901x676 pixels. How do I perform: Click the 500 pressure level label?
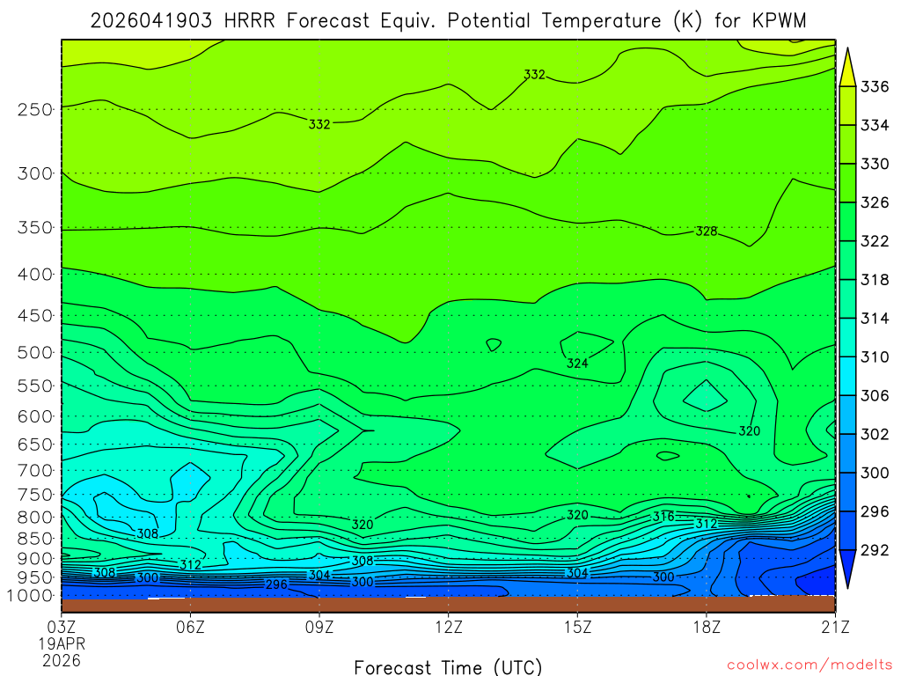point(35,352)
